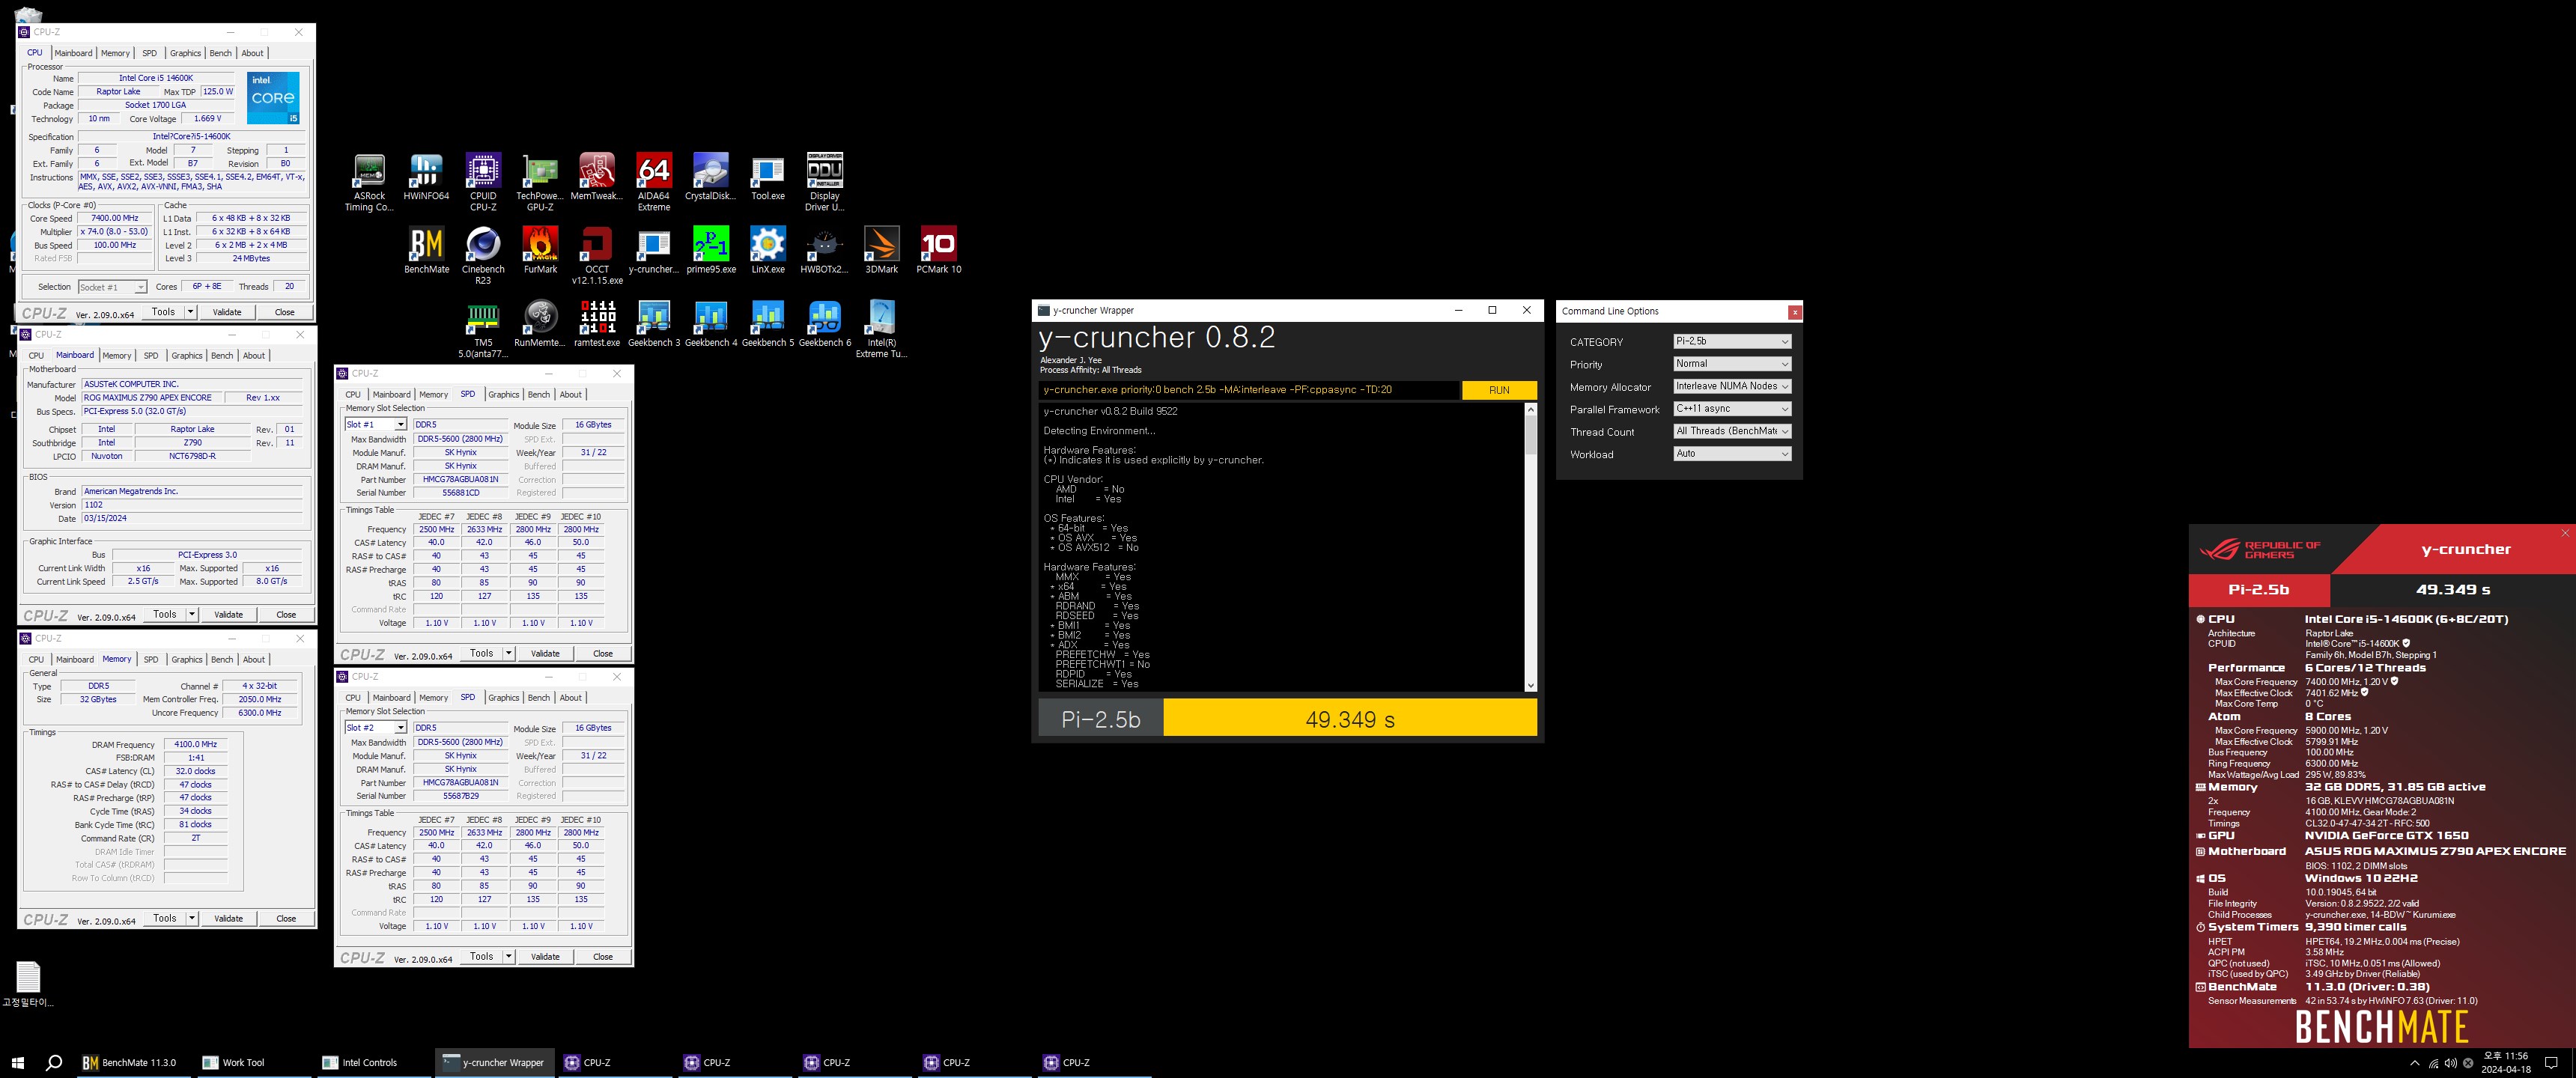Launch Intel Extreme Tuning Utility icon
Screen dimensions: 2576x1078
tap(882, 329)
